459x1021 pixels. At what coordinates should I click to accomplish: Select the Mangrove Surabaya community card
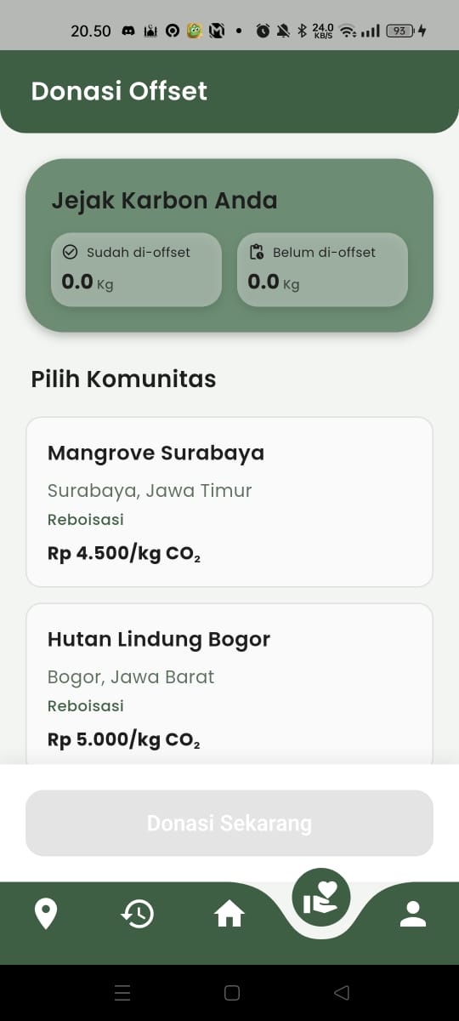[229, 502]
